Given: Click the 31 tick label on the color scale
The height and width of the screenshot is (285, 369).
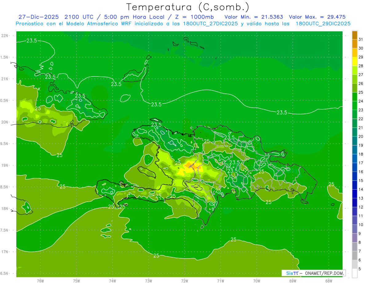Looking at the screenshot, I should pos(361,39).
